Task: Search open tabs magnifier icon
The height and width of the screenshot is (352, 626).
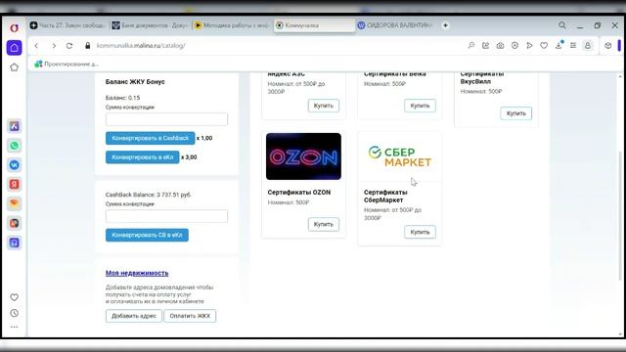Action: click(562, 25)
